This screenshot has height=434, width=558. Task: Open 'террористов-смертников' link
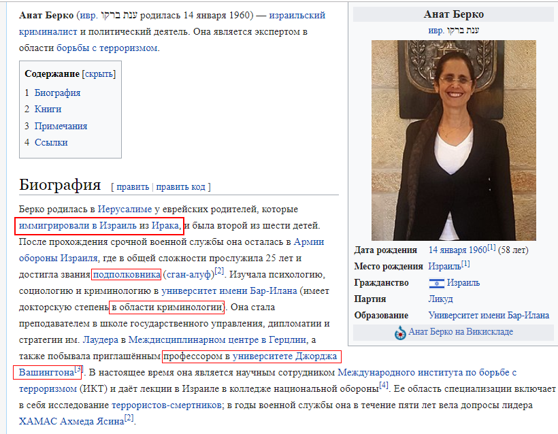click(166, 405)
